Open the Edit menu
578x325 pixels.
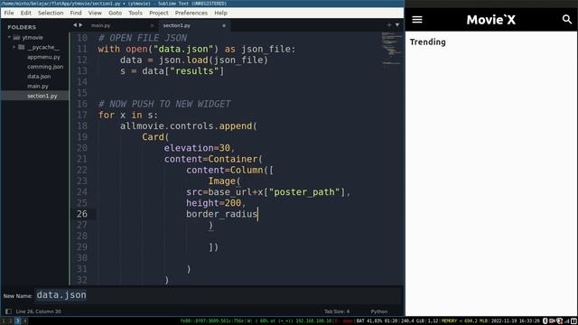tap(26, 13)
